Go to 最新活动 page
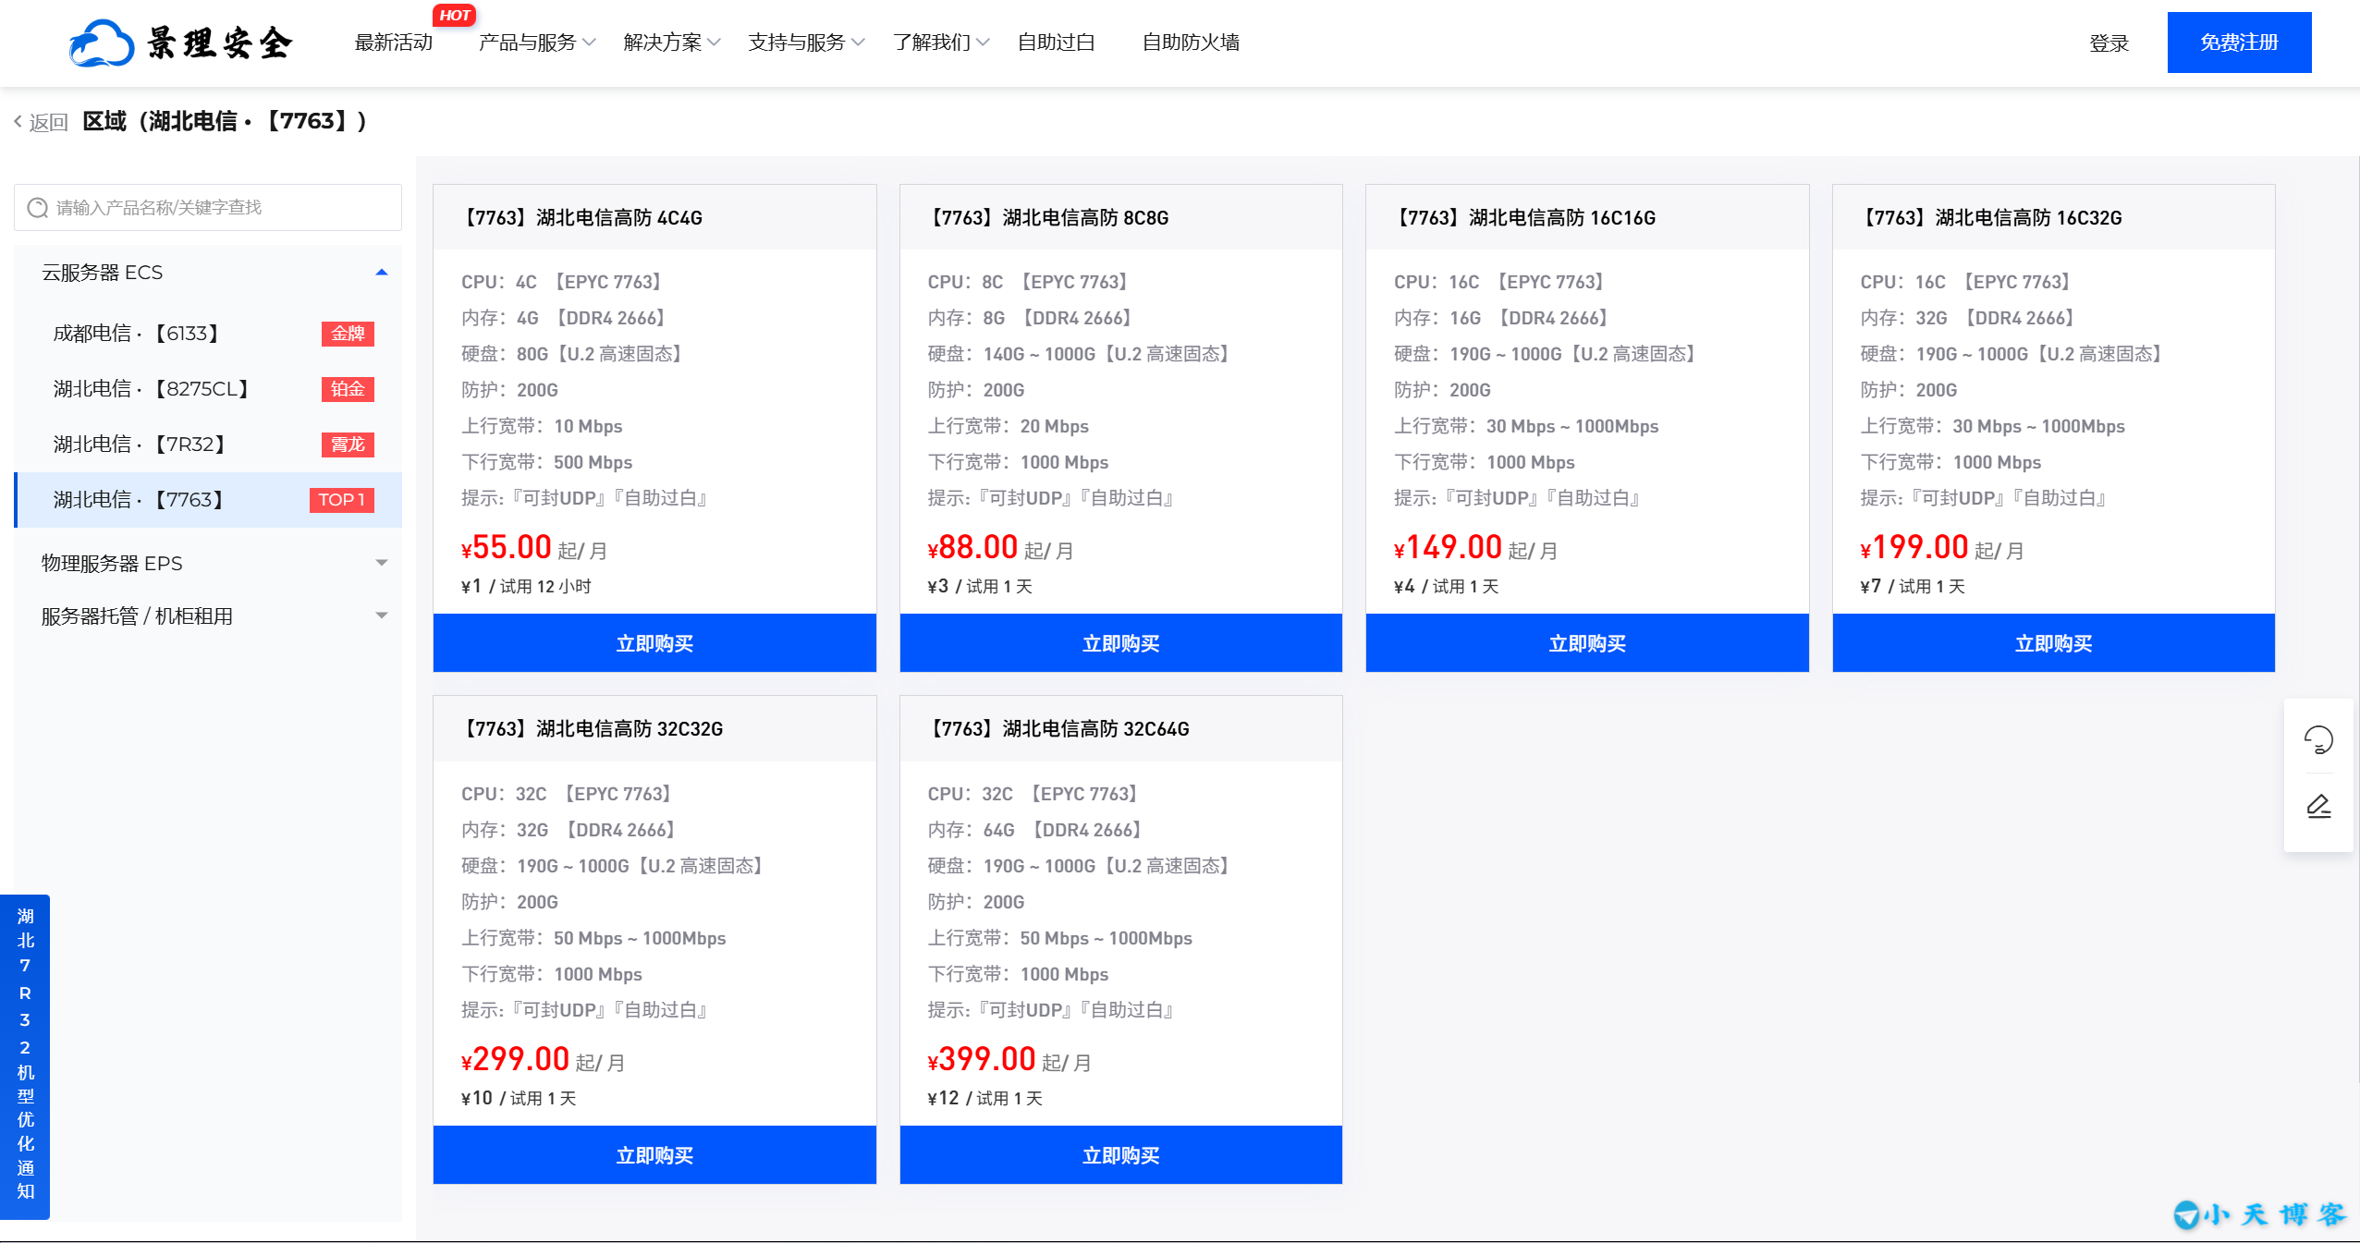This screenshot has width=2360, height=1243. tap(394, 43)
